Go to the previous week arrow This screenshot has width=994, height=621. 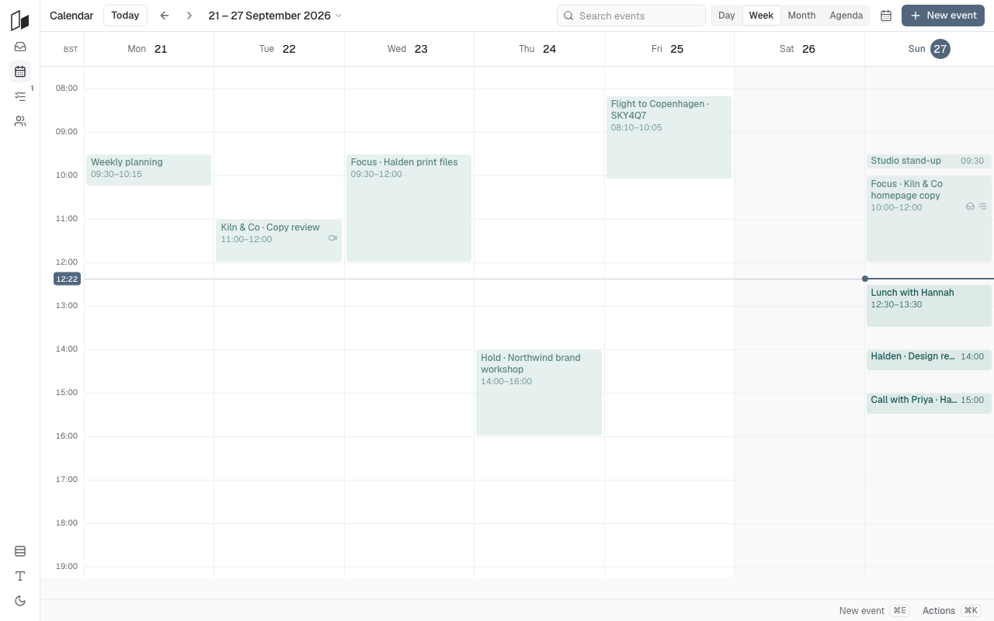pos(165,16)
